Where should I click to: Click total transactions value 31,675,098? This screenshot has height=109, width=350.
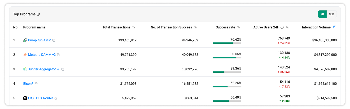click(128, 84)
